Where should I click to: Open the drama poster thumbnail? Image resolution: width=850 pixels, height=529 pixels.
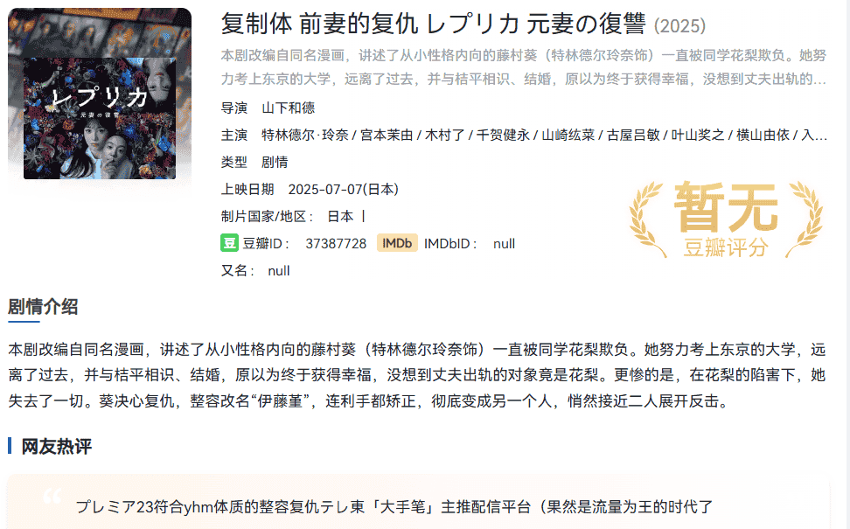[x=100, y=107]
